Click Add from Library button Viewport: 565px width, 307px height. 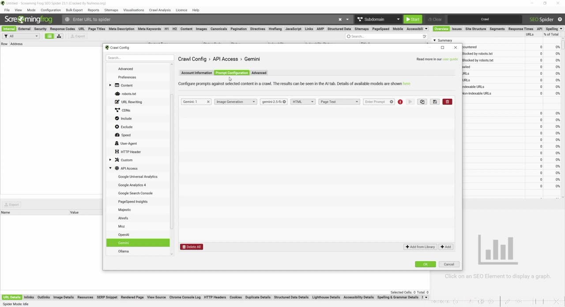coord(420,247)
